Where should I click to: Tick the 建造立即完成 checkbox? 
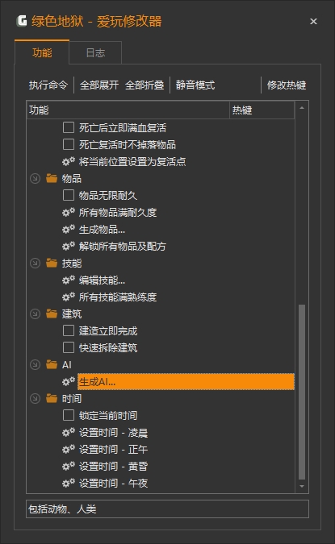pyautogui.click(x=69, y=330)
